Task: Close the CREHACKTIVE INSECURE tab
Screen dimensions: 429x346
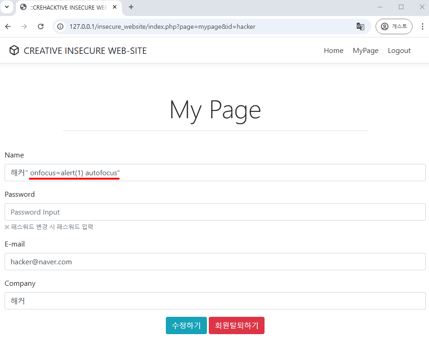Action: point(115,7)
